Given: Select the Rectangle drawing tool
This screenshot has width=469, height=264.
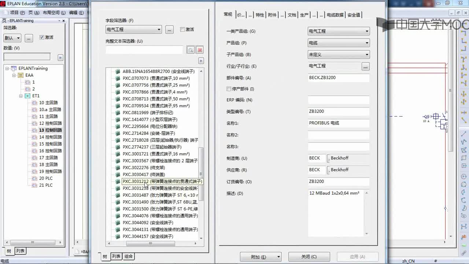Looking at the screenshot, I should click(464, 158).
